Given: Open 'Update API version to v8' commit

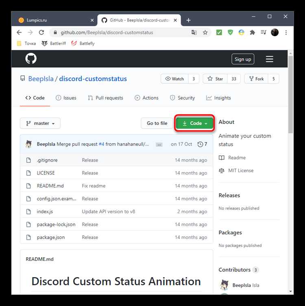Looking at the screenshot, I should (109, 212).
